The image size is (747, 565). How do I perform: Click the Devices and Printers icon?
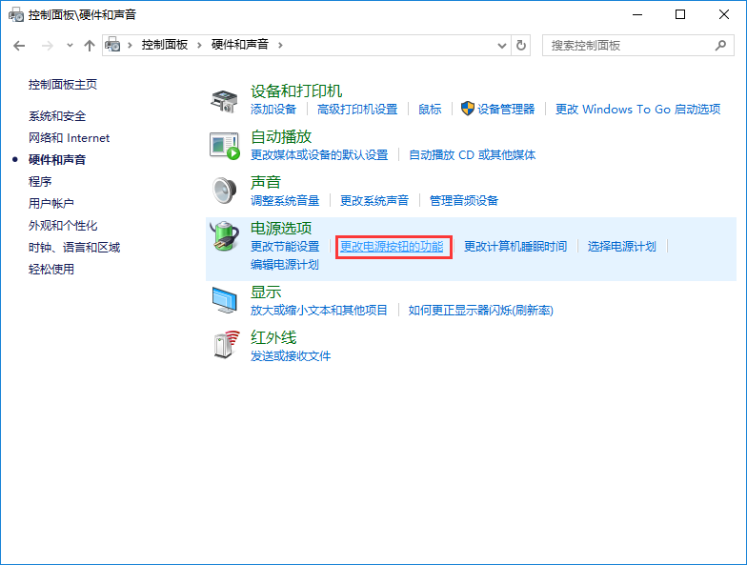pos(224,100)
